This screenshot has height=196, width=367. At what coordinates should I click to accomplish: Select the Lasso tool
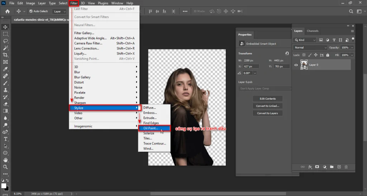pyautogui.click(x=5, y=41)
